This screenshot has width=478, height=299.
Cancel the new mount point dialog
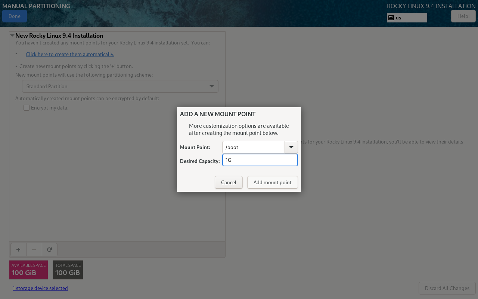click(x=229, y=182)
